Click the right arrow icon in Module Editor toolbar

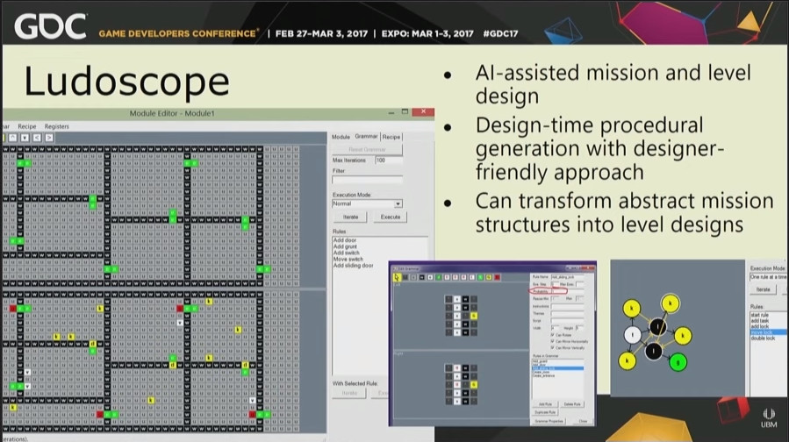pos(49,138)
